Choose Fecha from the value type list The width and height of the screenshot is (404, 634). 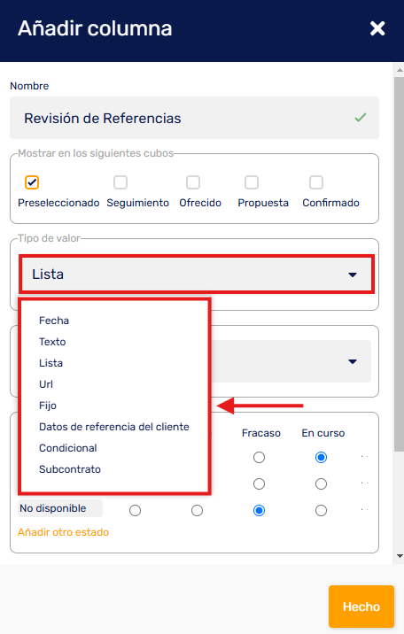pos(54,321)
